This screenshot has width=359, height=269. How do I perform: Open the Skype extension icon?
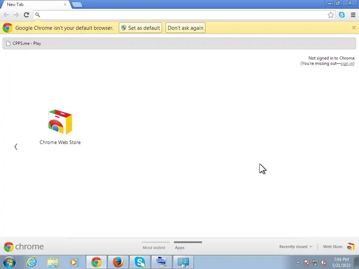tap(342, 15)
